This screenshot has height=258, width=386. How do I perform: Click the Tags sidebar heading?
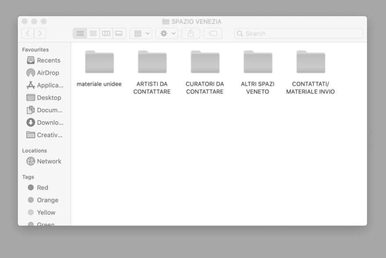[28, 177]
